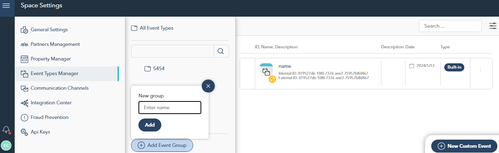Click the Date column header
This screenshot has width=499, height=153.
coord(410,47)
